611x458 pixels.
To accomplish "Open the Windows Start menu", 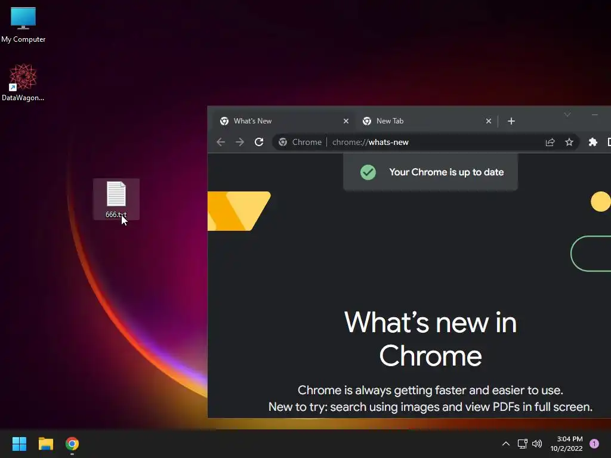I will point(19,444).
